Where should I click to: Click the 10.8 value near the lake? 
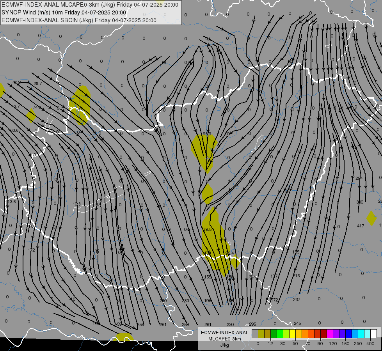coord(76,204)
